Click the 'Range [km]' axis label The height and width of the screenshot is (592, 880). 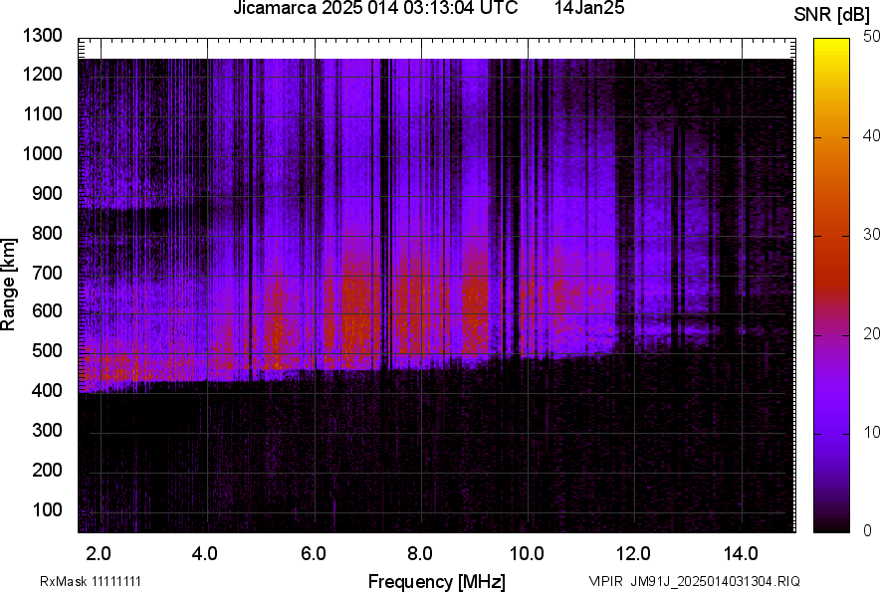pos(8,285)
